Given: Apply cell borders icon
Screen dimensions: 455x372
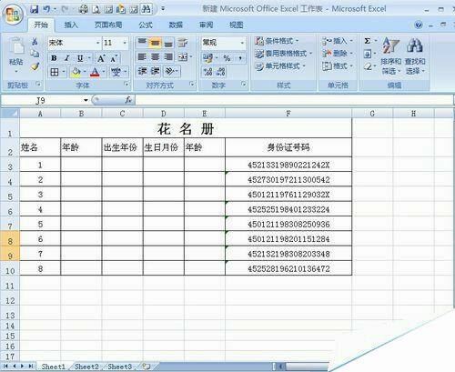Looking at the screenshot, I should (55, 72).
